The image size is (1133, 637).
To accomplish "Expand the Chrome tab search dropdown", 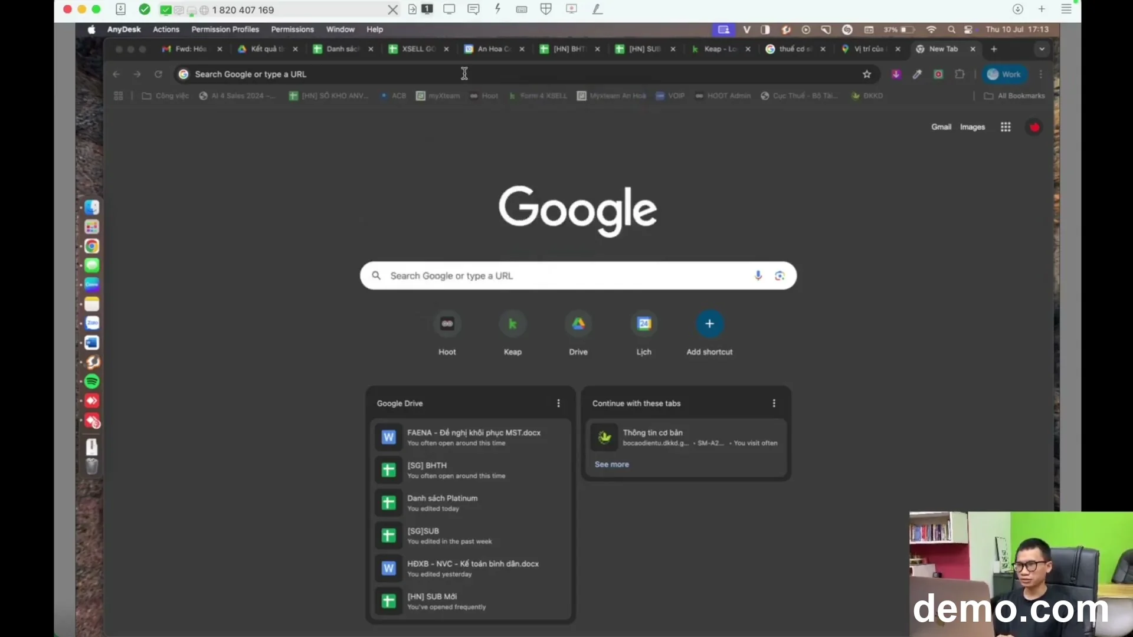I will click(x=1042, y=49).
